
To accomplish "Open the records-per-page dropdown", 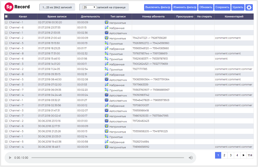I will (x=89, y=7).
